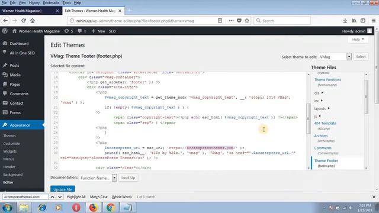Open Customize under Appearance
This screenshot has height=213, width=379.
pyautogui.click(x=12, y=143)
